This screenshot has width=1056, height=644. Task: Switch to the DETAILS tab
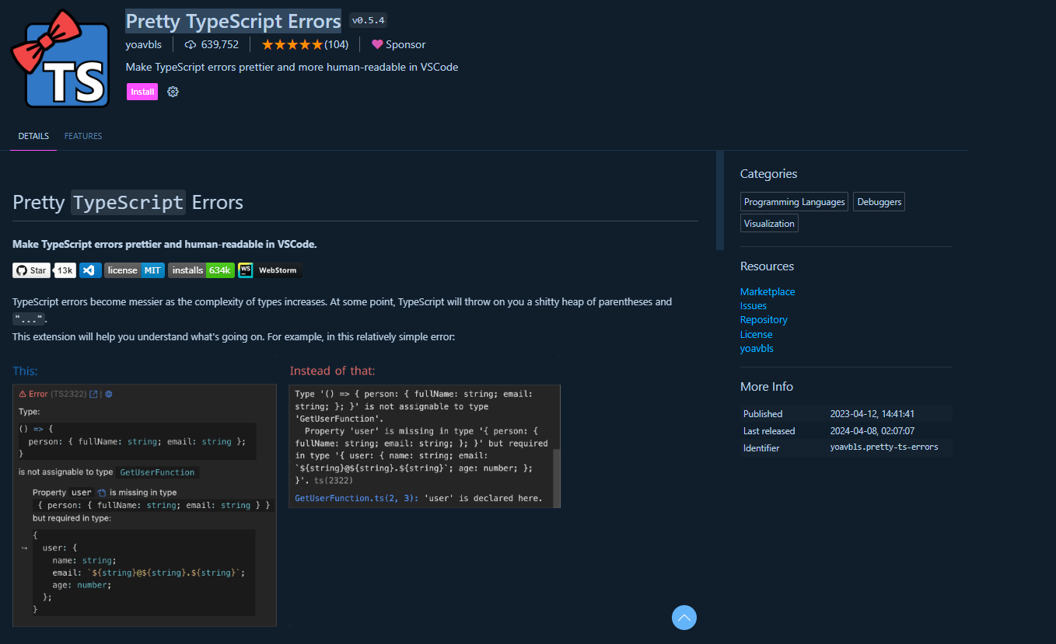[x=33, y=136]
